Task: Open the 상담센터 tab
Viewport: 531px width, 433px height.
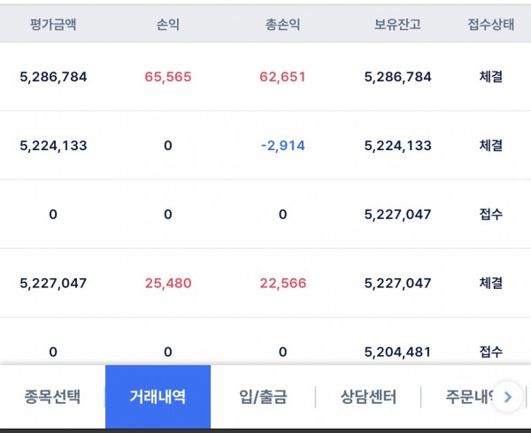Action: click(x=368, y=397)
